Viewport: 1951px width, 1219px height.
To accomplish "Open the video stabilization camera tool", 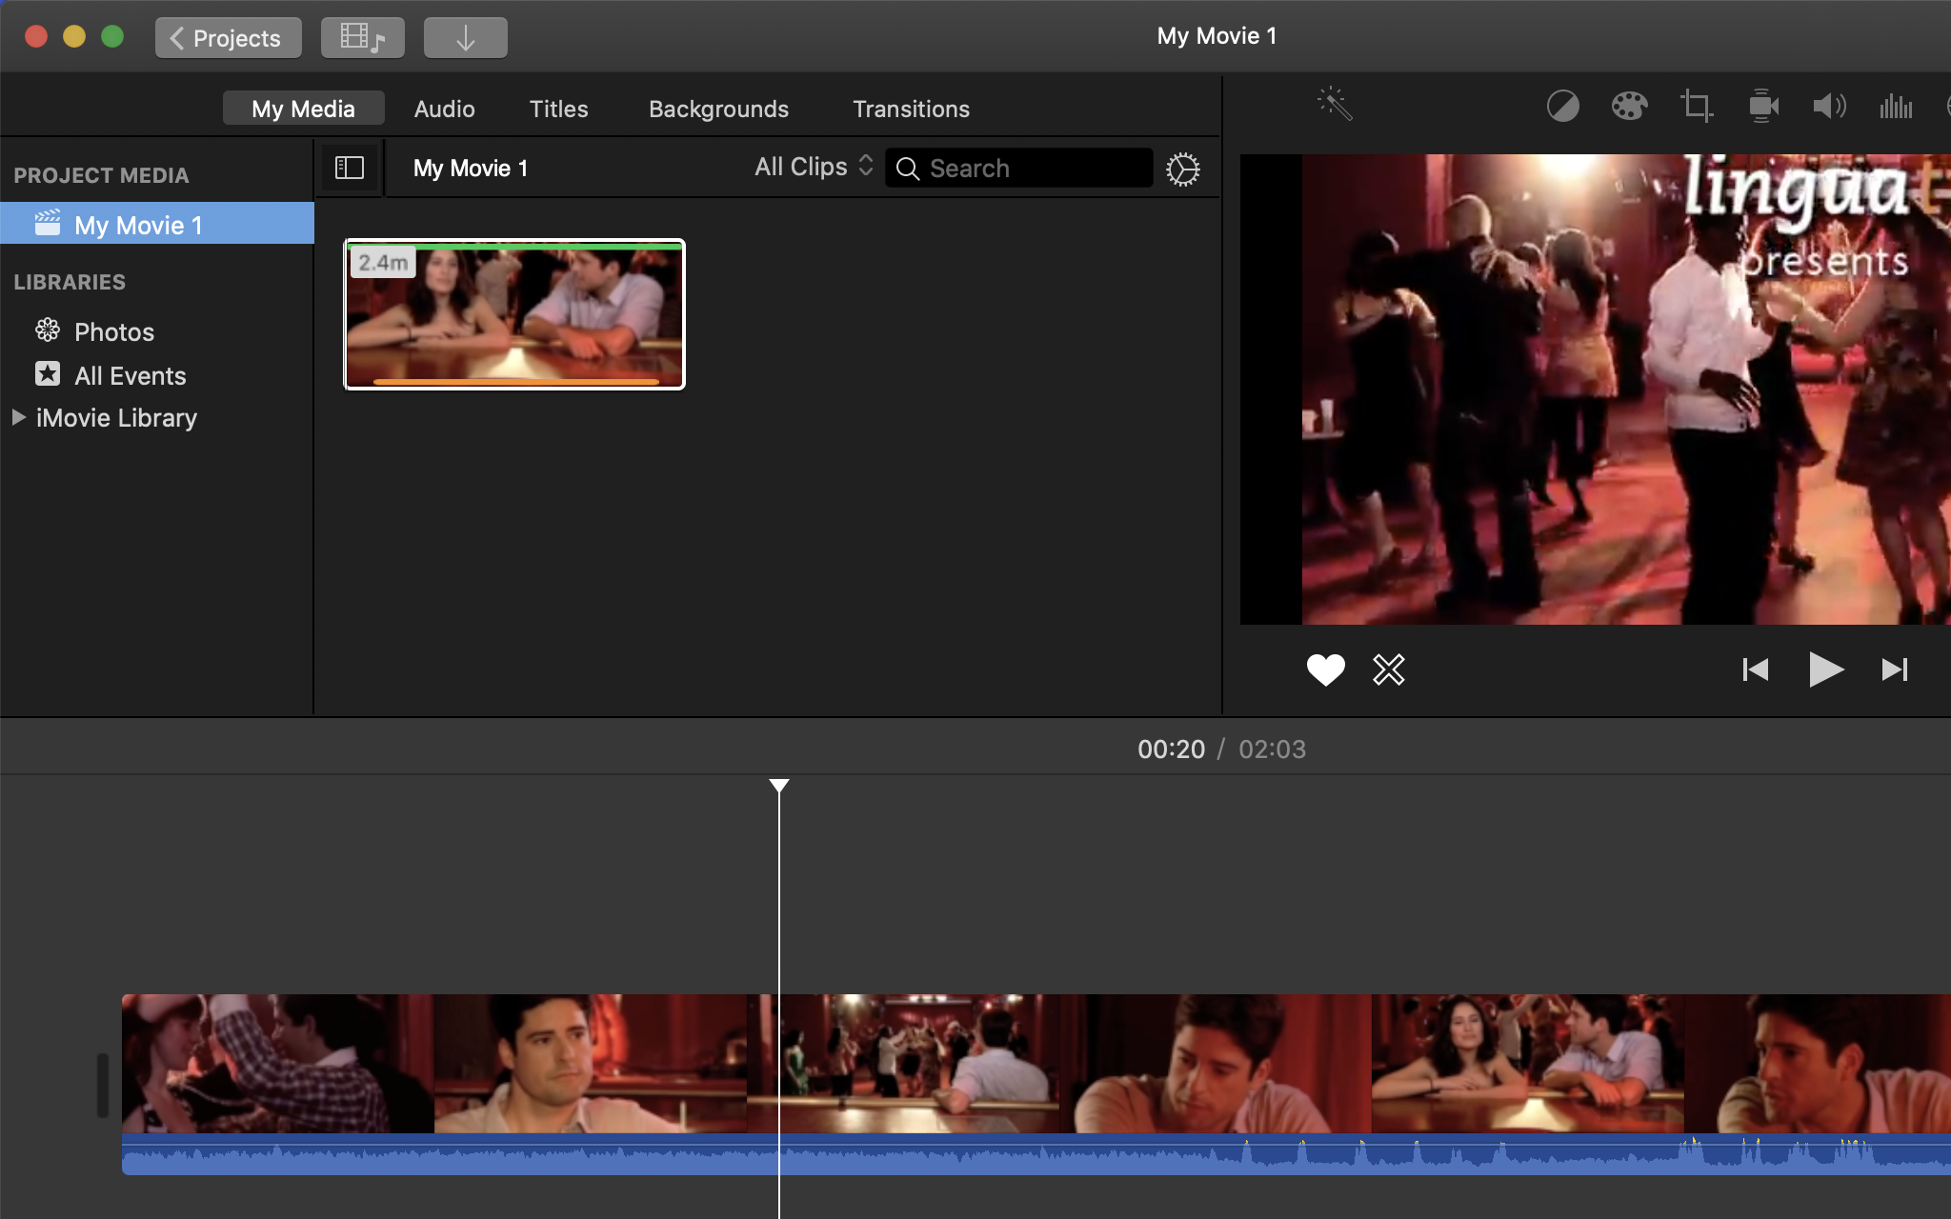I will [x=1763, y=106].
